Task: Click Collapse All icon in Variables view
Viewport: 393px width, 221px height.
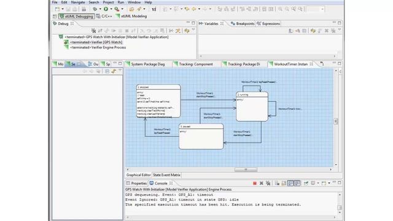Action: point(305,31)
